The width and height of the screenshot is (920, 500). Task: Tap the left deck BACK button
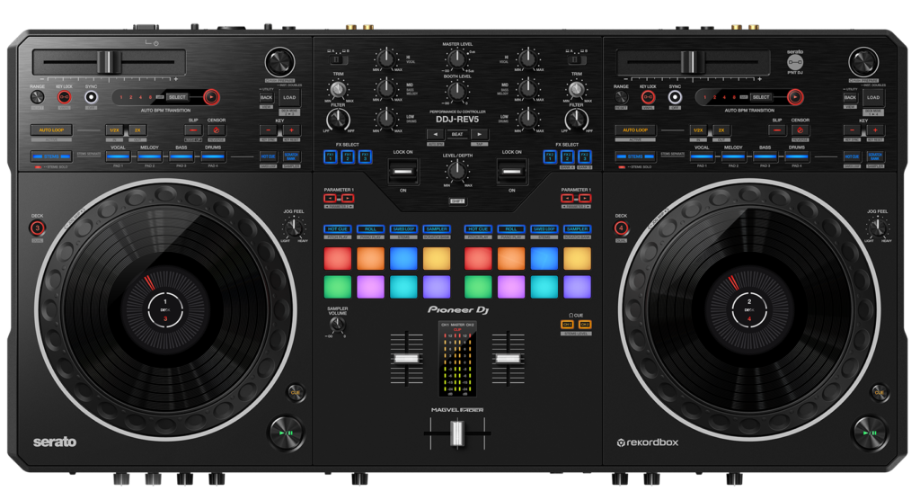(x=266, y=97)
